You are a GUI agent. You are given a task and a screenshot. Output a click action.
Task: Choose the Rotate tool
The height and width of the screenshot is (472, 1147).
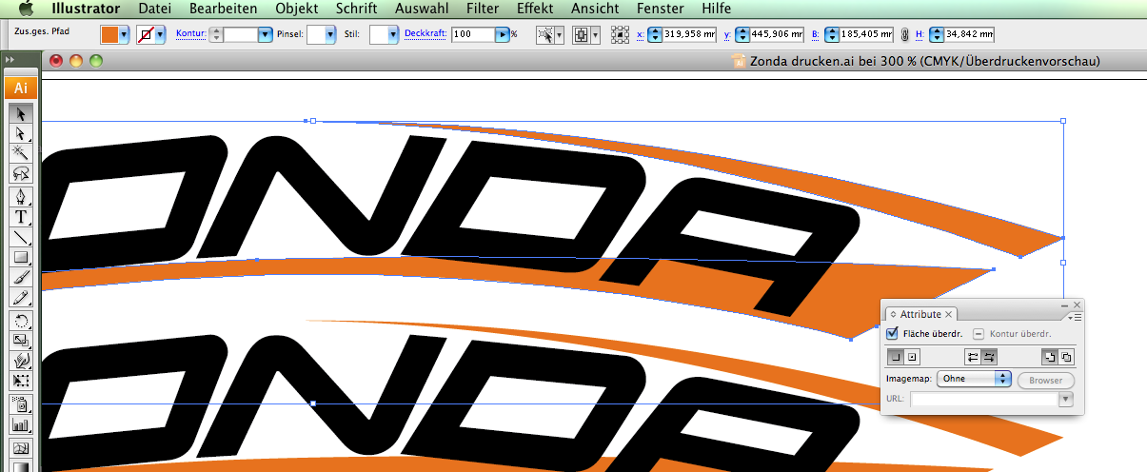pos(21,320)
